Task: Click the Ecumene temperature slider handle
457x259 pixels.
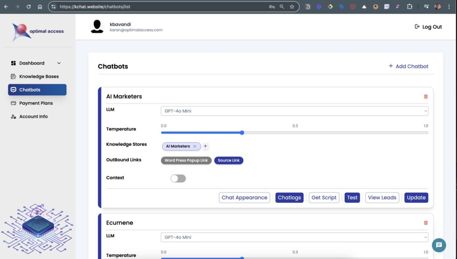Action: pyautogui.click(x=242, y=258)
